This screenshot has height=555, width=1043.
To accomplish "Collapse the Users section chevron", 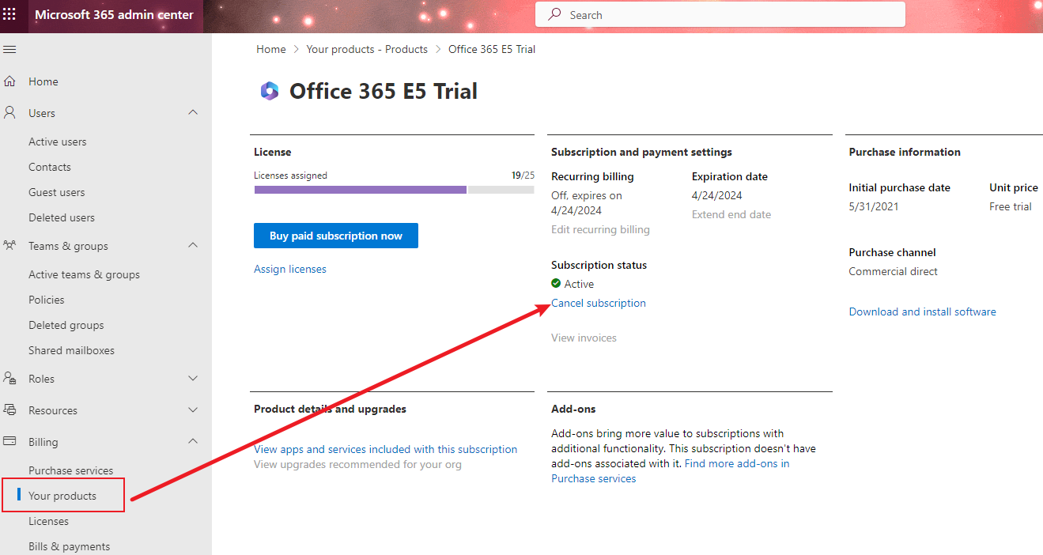I will tap(193, 113).
